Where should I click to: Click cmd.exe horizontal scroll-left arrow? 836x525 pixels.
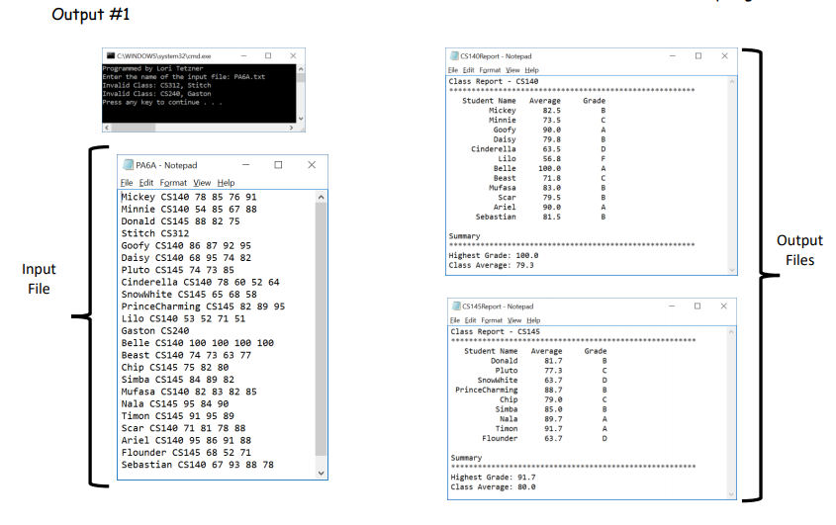click(107, 128)
